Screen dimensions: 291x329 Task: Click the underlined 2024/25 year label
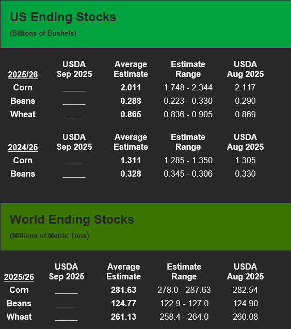pos(23,148)
